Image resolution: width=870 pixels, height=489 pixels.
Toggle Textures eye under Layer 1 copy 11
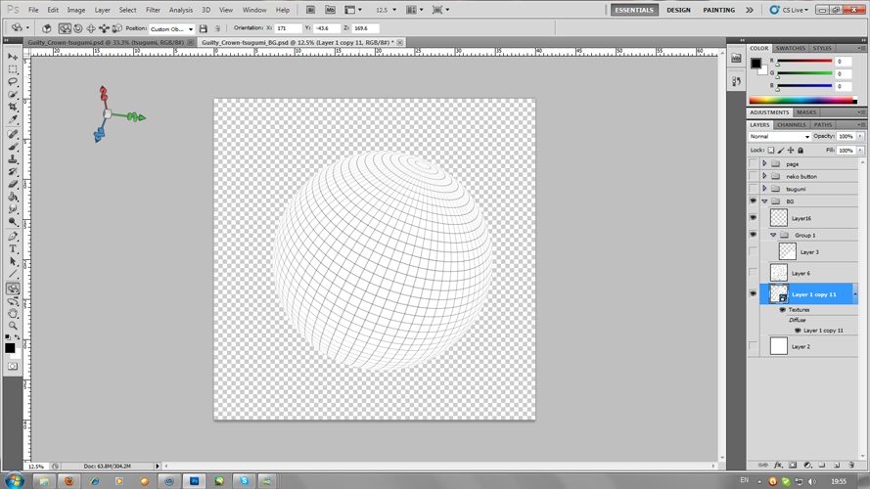pos(782,310)
